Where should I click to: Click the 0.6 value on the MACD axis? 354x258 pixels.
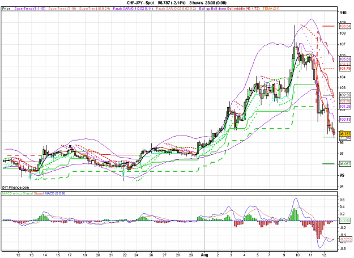[x=342, y=200]
